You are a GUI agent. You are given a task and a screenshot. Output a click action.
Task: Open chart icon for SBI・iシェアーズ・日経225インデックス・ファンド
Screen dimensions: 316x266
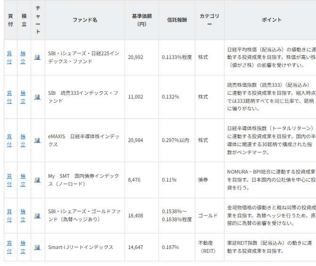pyautogui.click(x=37, y=58)
